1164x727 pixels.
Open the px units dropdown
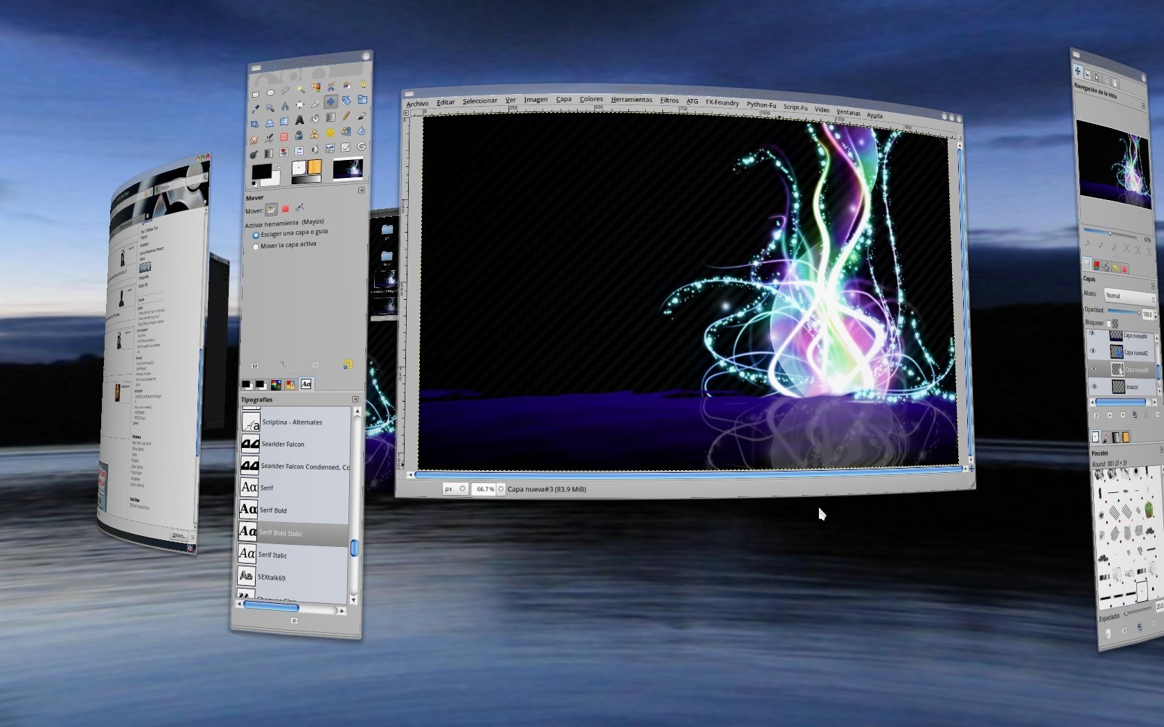coord(455,489)
